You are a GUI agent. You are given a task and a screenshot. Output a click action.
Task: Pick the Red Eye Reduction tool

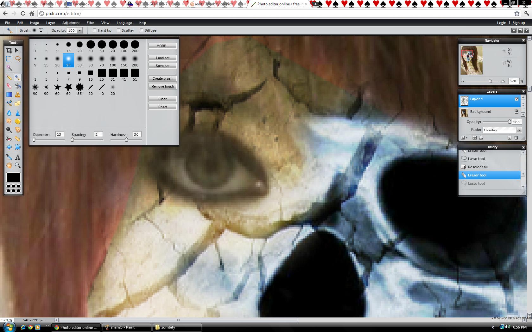tap(9, 139)
